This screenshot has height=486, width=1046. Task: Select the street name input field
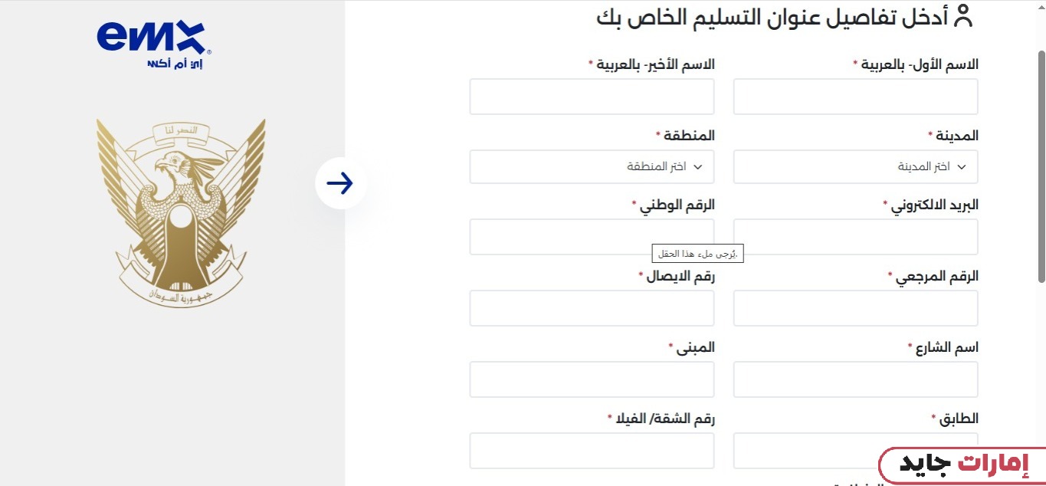[x=855, y=379]
